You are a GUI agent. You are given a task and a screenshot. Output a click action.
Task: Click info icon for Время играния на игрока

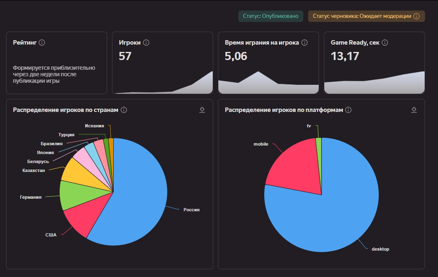[x=304, y=43]
